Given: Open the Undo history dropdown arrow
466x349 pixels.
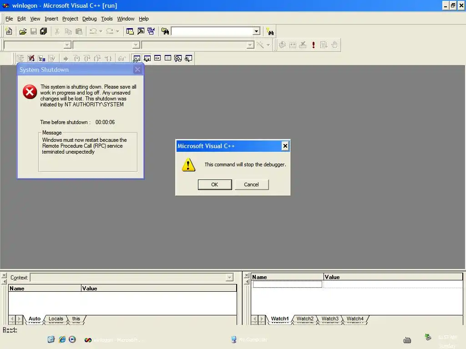Looking at the screenshot, I should click(x=101, y=31).
